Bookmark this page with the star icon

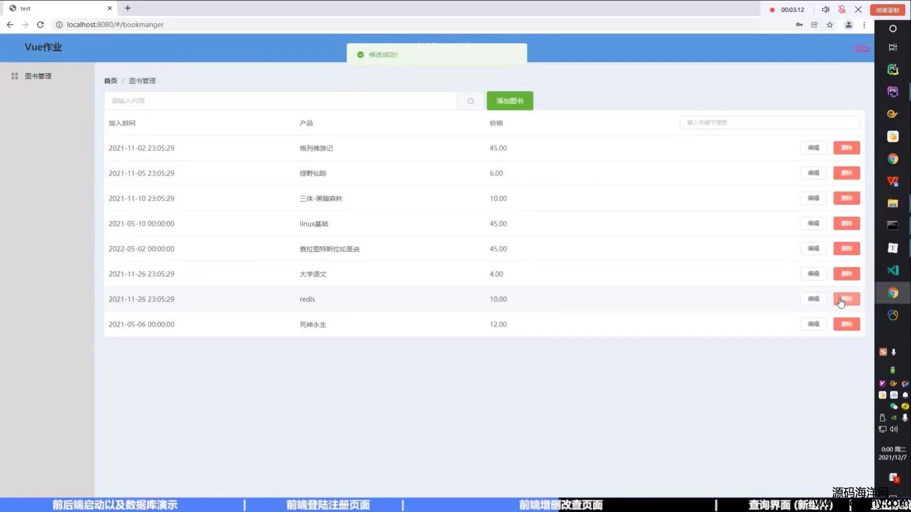click(829, 25)
